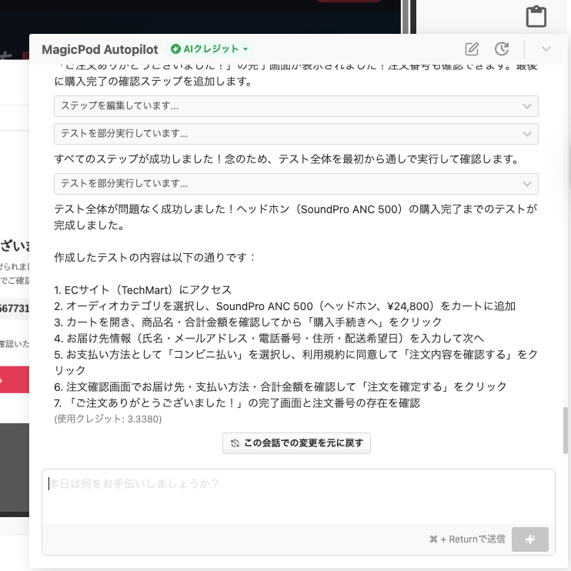Click the ⌘ + Returnで送信 hint

pyautogui.click(x=467, y=539)
